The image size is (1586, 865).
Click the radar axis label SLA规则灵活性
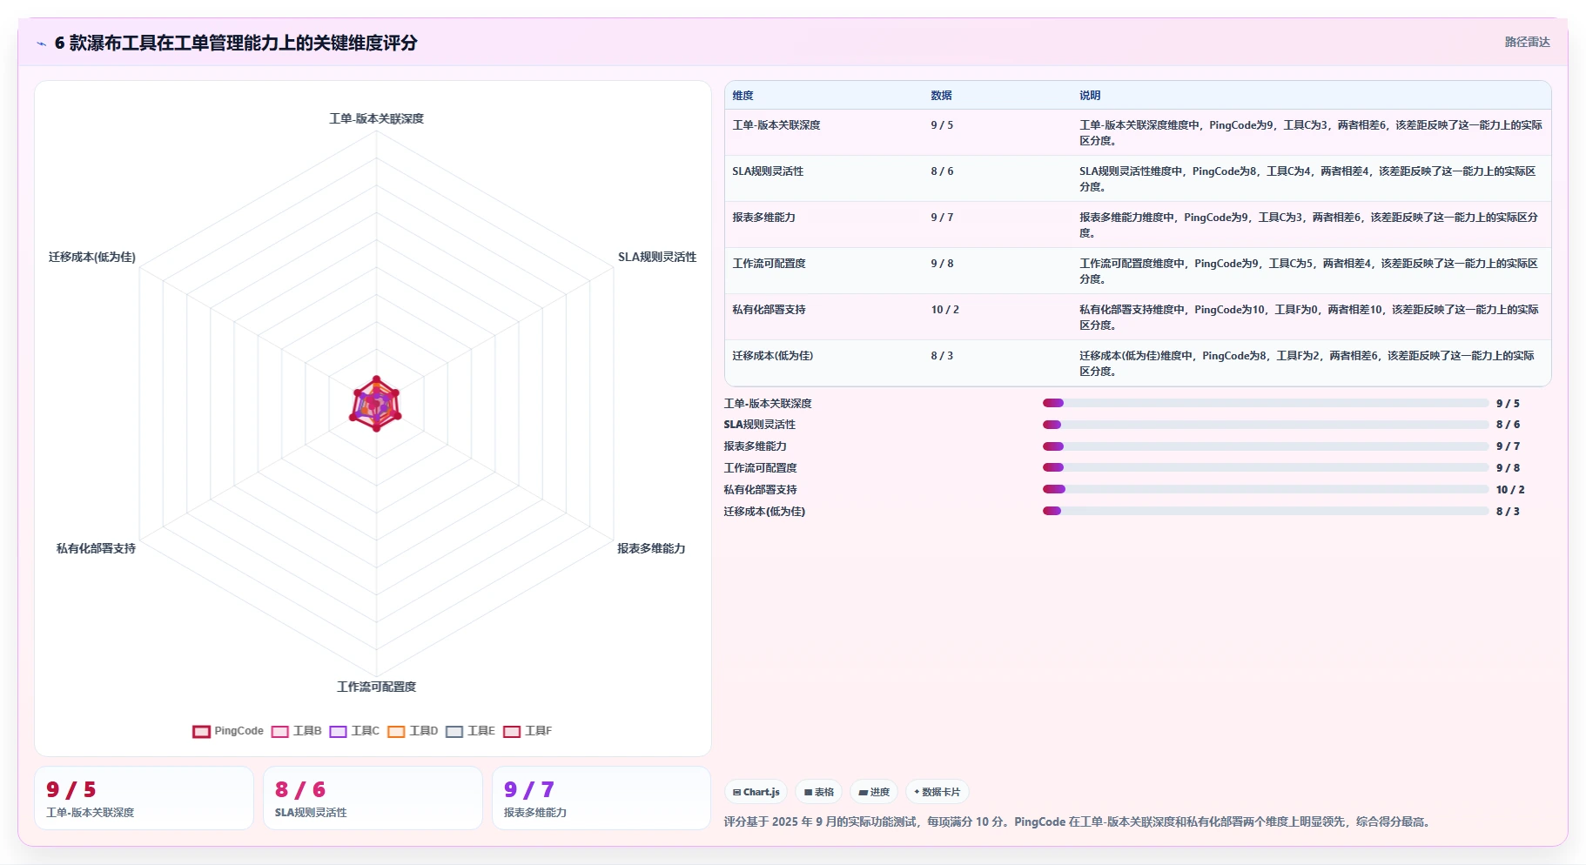[x=657, y=257]
